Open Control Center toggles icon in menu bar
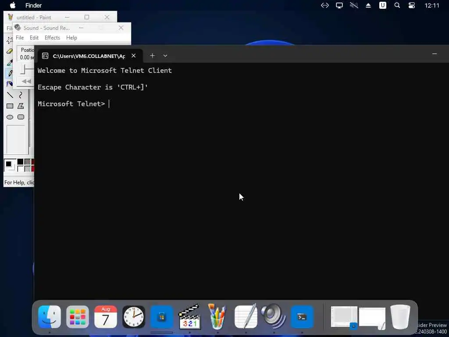Viewport: 449px width, 337px height. [x=412, y=5]
